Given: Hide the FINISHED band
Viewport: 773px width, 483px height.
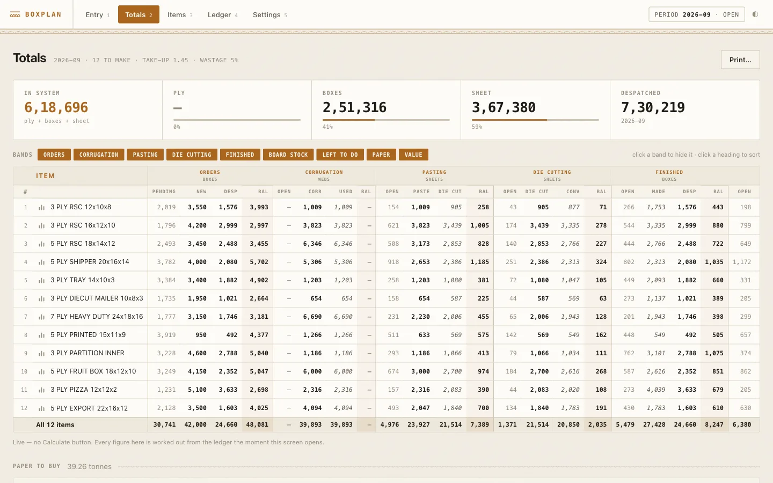Looking at the screenshot, I should click(x=240, y=155).
